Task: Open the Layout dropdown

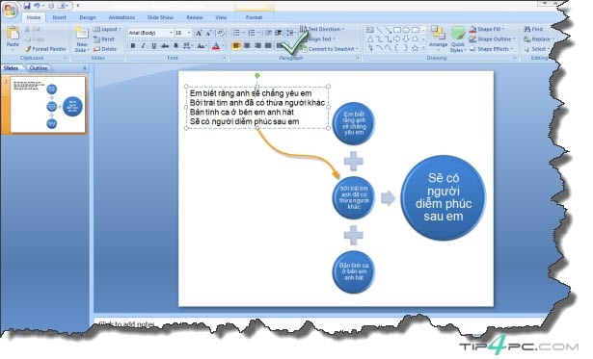Action: point(107,29)
